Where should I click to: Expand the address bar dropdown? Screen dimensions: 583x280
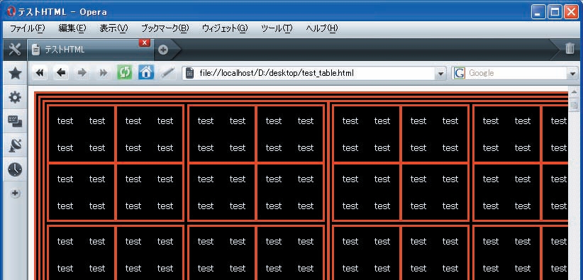[x=440, y=74]
